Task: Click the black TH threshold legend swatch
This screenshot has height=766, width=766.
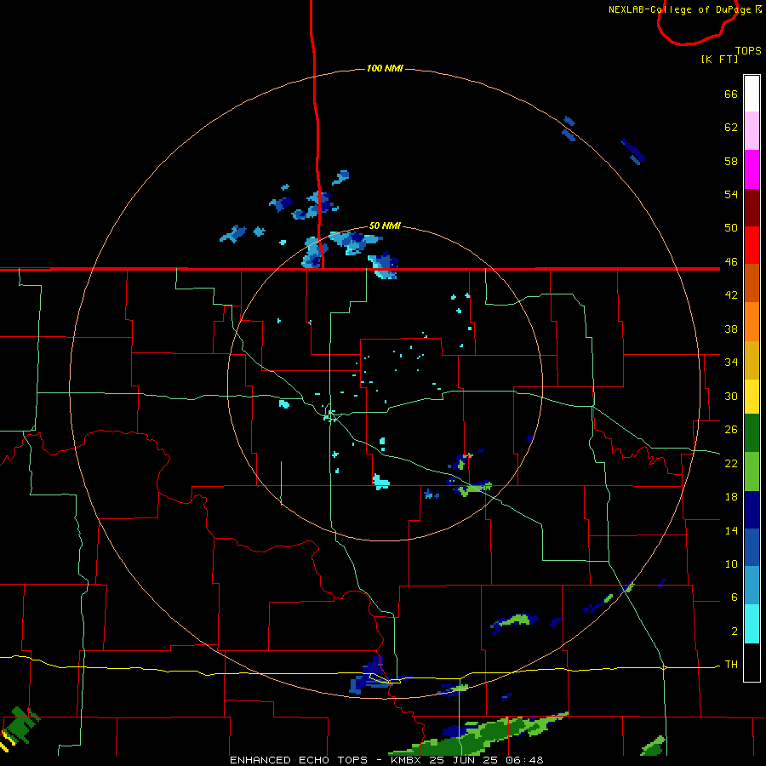Action: [x=752, y=662]
